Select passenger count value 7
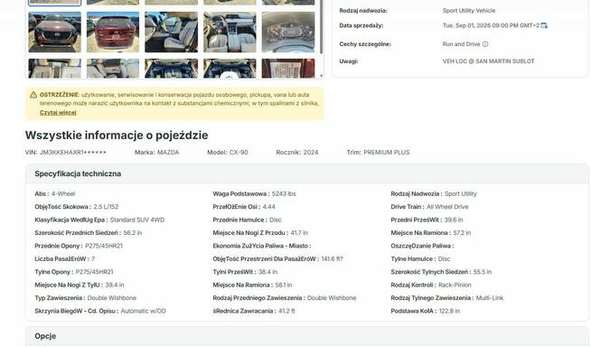 [93, 258]
